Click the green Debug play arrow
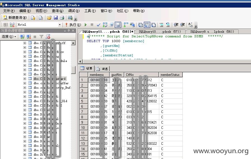The width and height of the screenshot is (251, 159). tap(86, 25)
